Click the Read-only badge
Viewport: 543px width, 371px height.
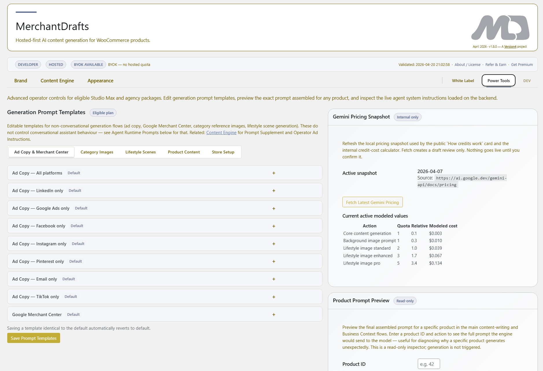click(405, 301)
